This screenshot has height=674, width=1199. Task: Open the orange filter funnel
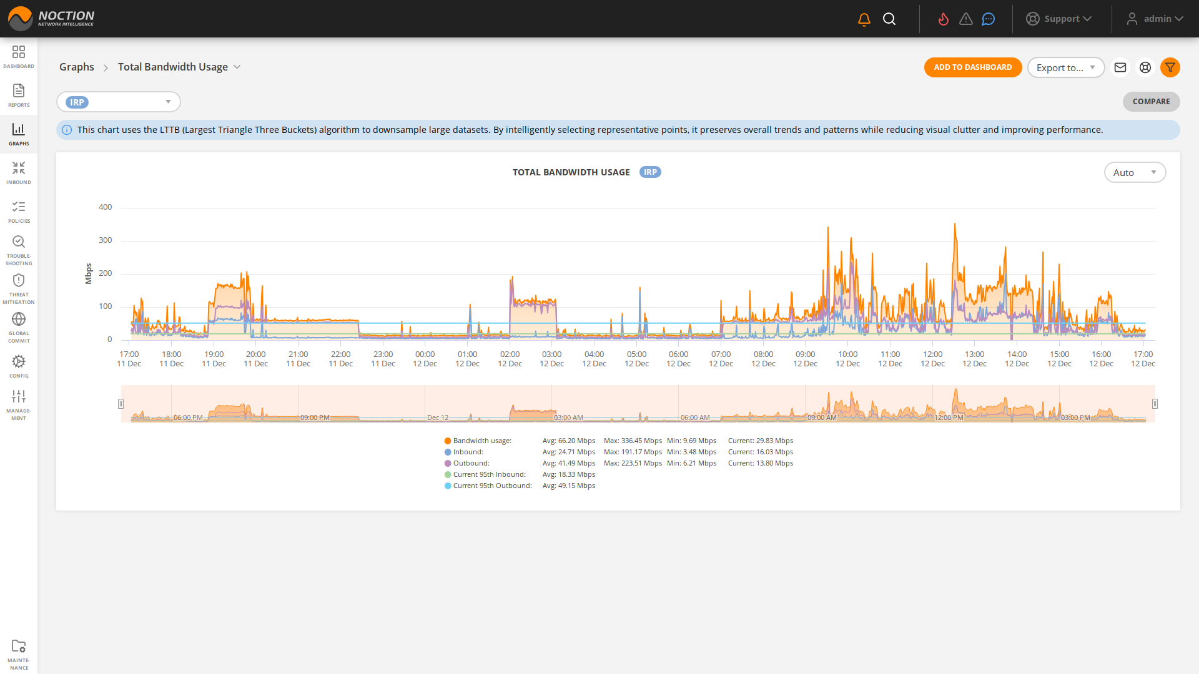pos(1170,67)
